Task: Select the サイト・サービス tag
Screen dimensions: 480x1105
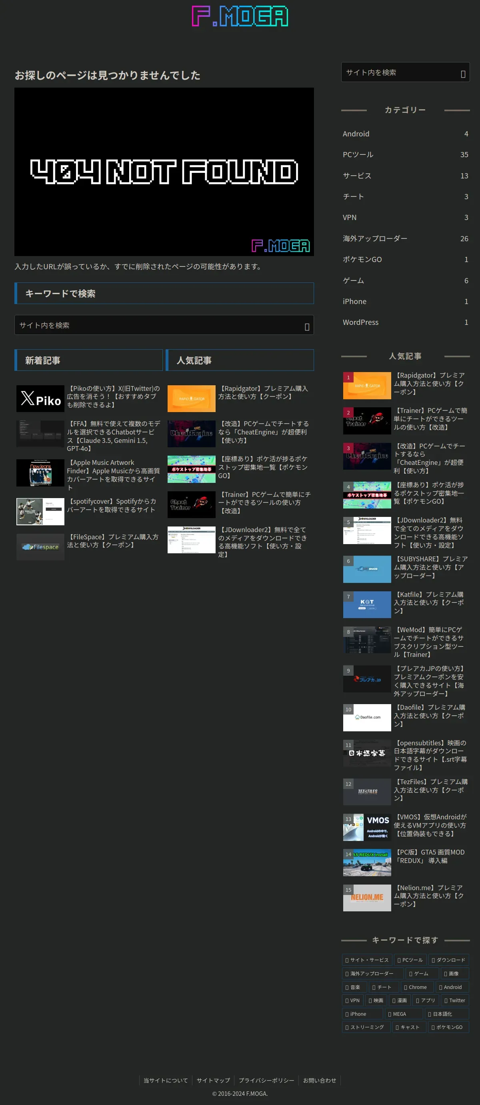Action: coord(367,960)
